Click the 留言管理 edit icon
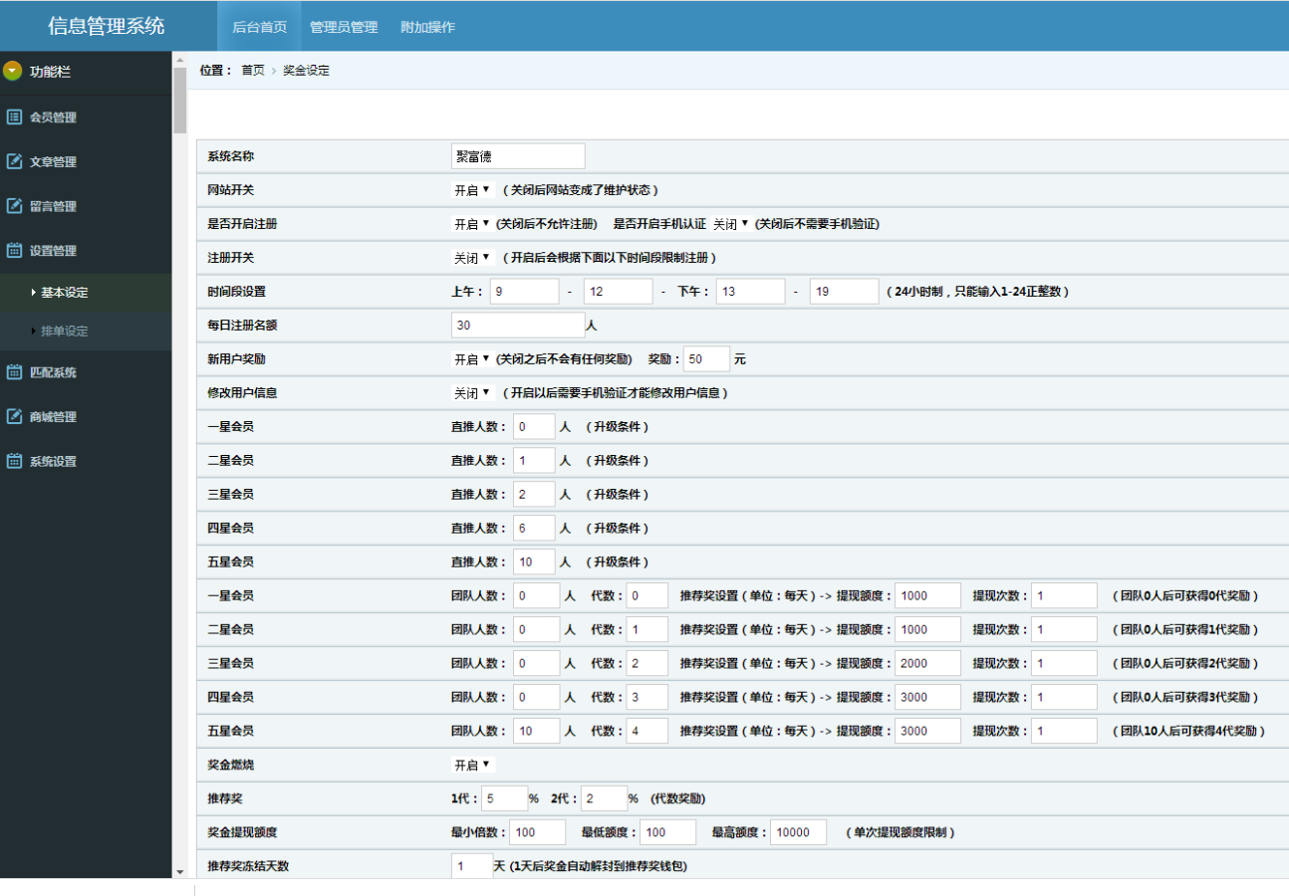1289x896 pixels. point(14,206)
